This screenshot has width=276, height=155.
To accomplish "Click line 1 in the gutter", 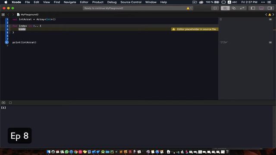I will [x=7, y=19].
